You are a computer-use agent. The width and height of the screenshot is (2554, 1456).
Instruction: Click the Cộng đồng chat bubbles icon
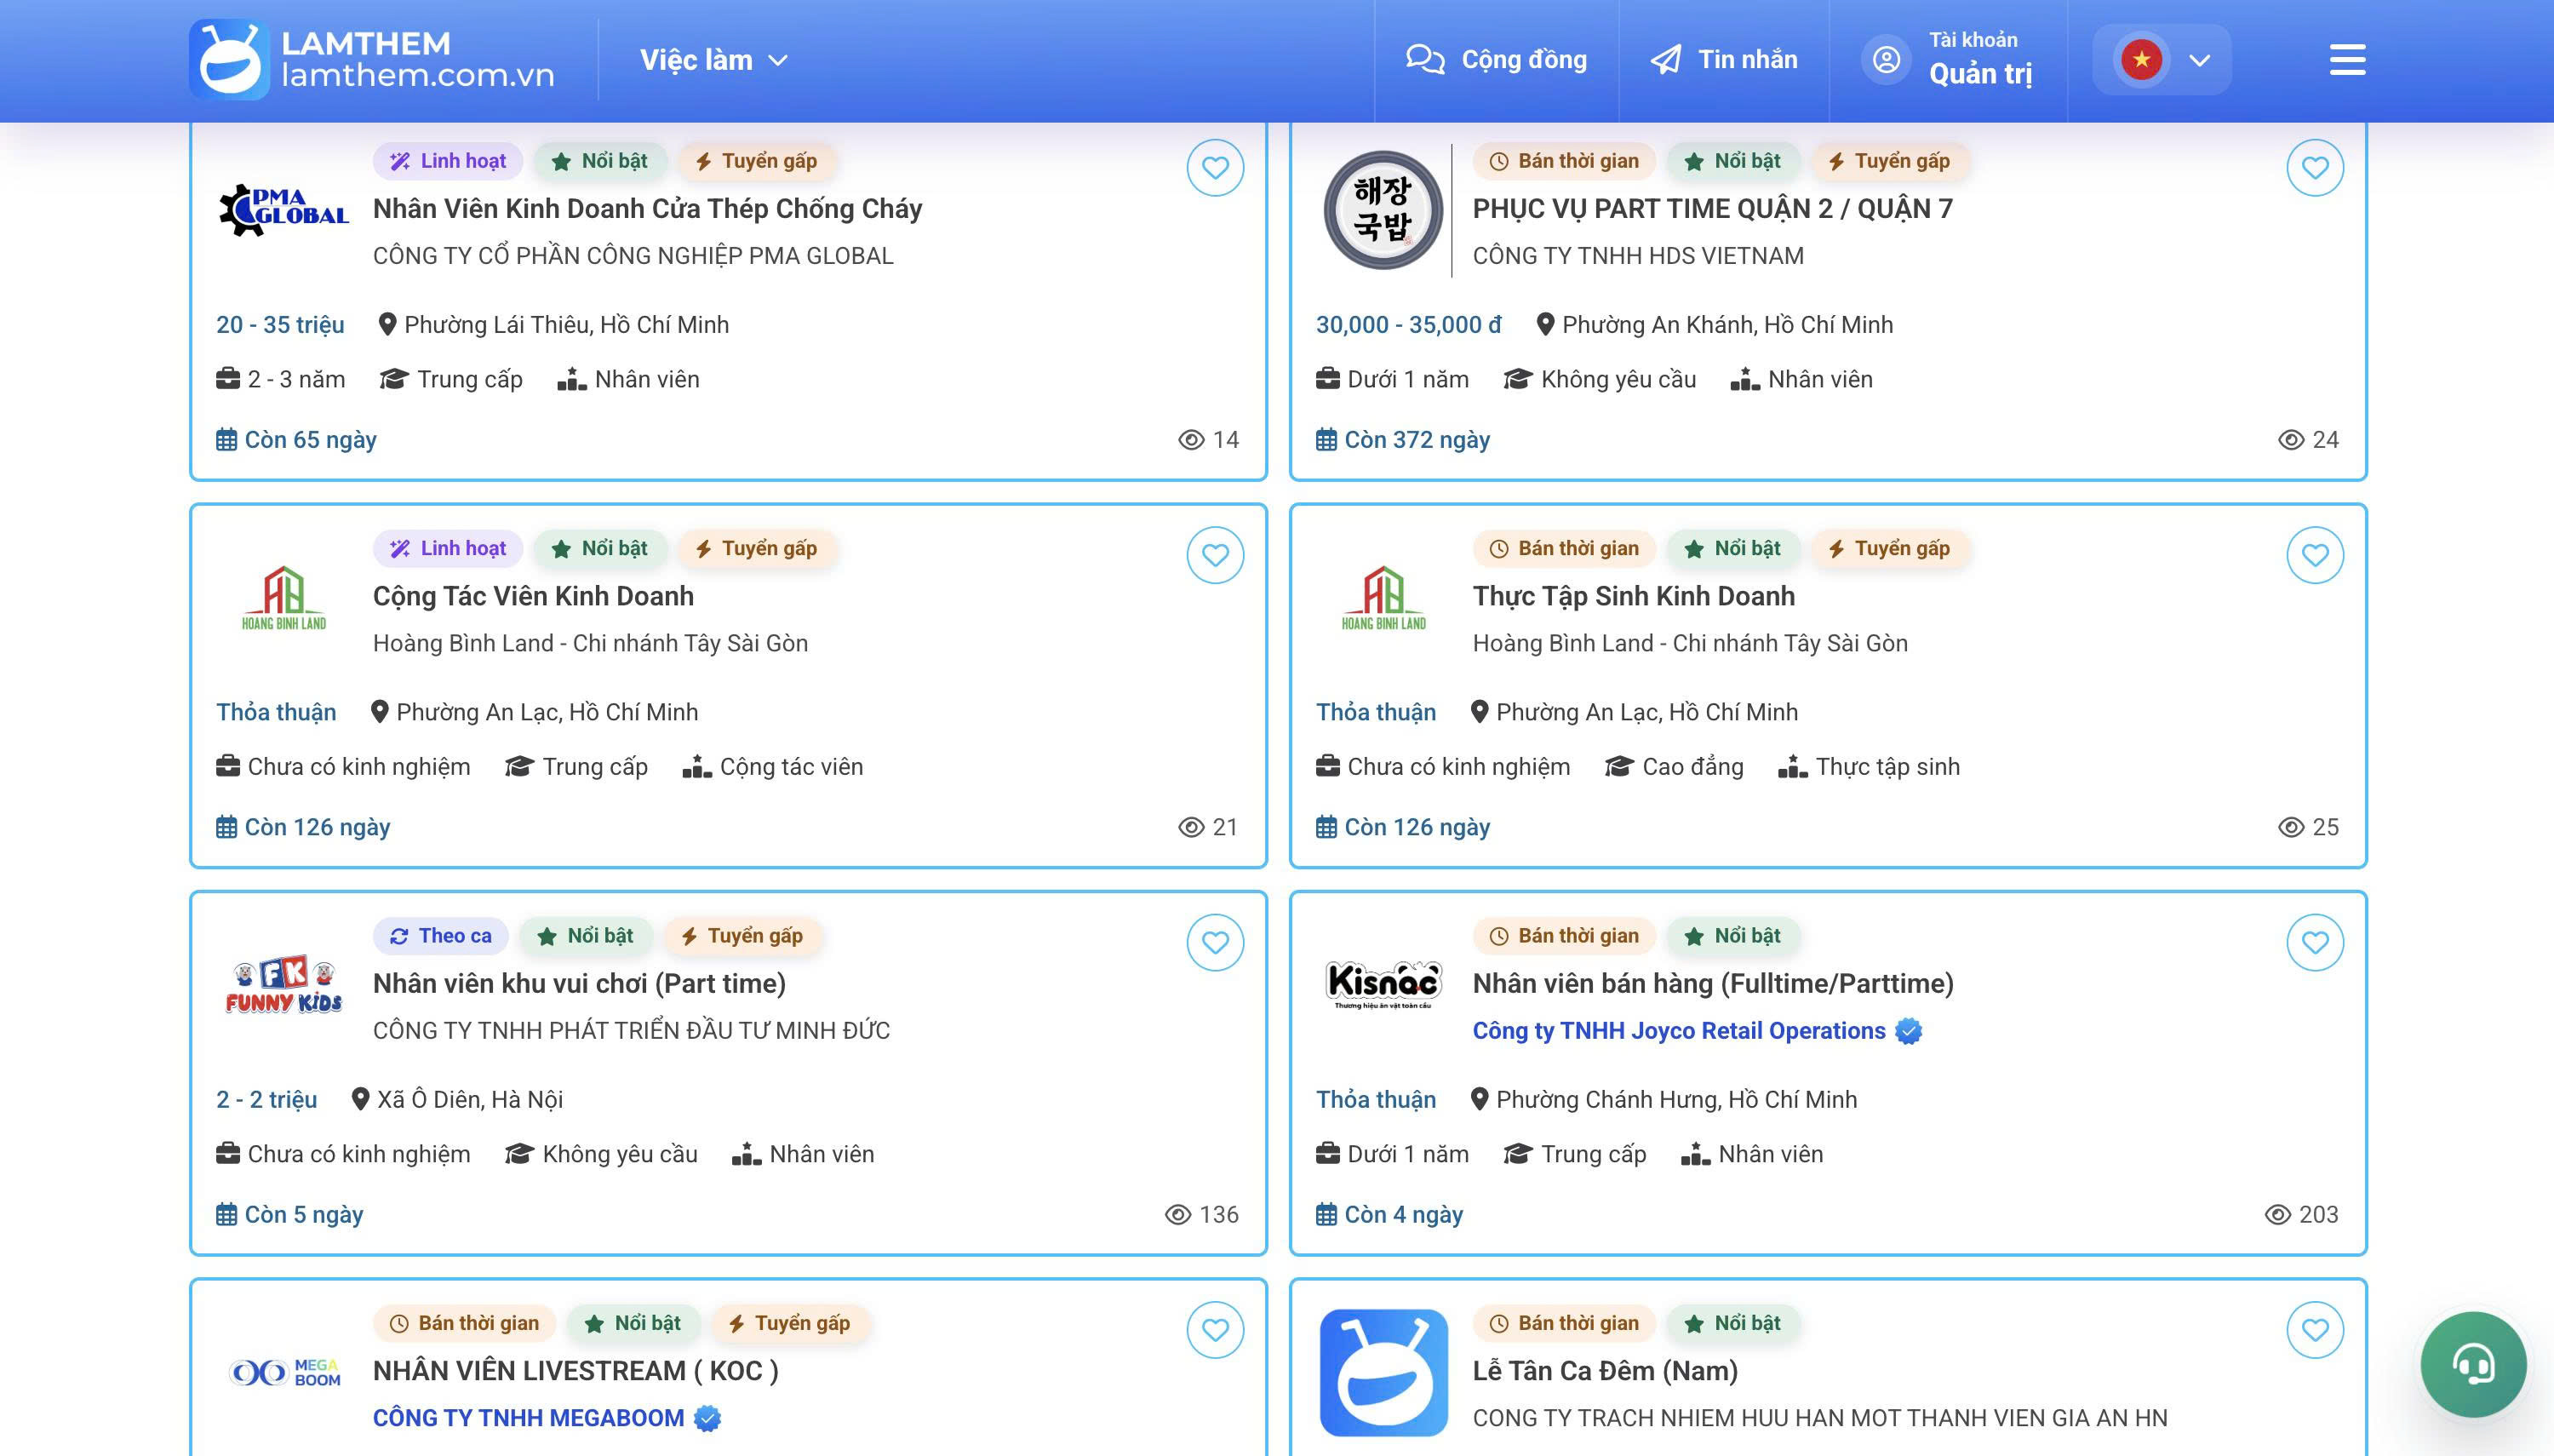pyautogui.click(x=1424, y=59)
